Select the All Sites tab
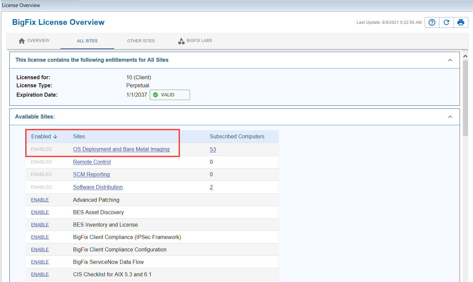 point(87,41)
